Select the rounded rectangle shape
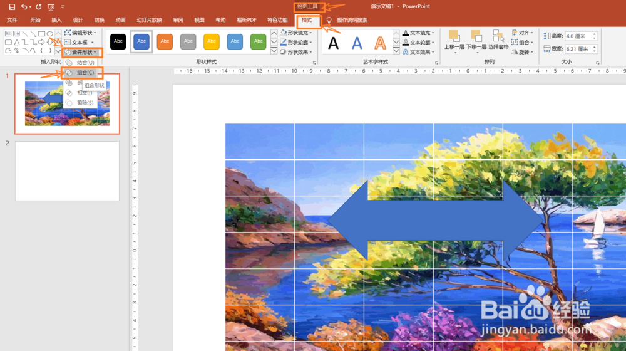The height and width of the screenshot is (351, 626). [x=8, y=42]
